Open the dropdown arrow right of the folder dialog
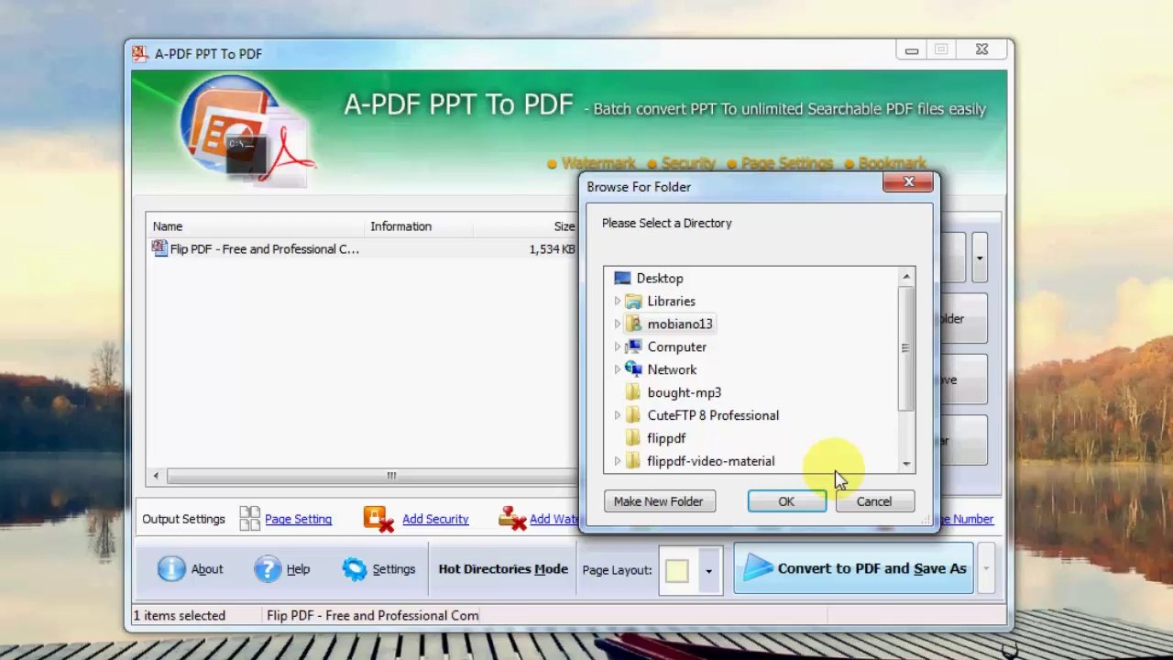Image resolution: width=1173 pixels, height=660 pixels. click(x=979, y=258)
